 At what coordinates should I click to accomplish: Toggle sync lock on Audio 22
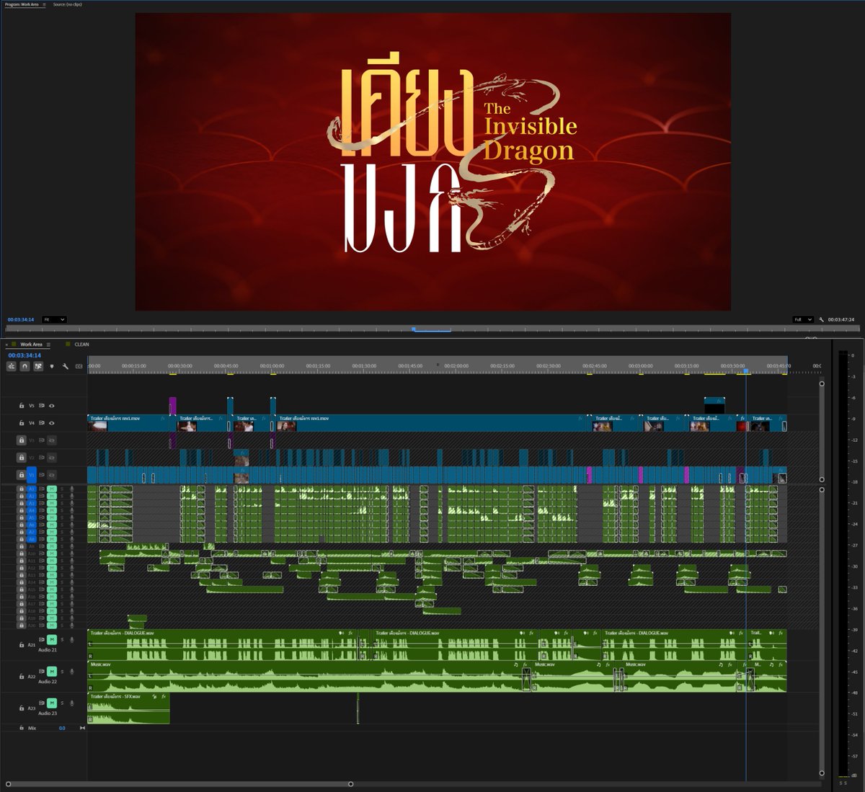(42, 672)
